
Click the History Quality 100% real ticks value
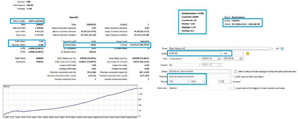pos(36,21)
